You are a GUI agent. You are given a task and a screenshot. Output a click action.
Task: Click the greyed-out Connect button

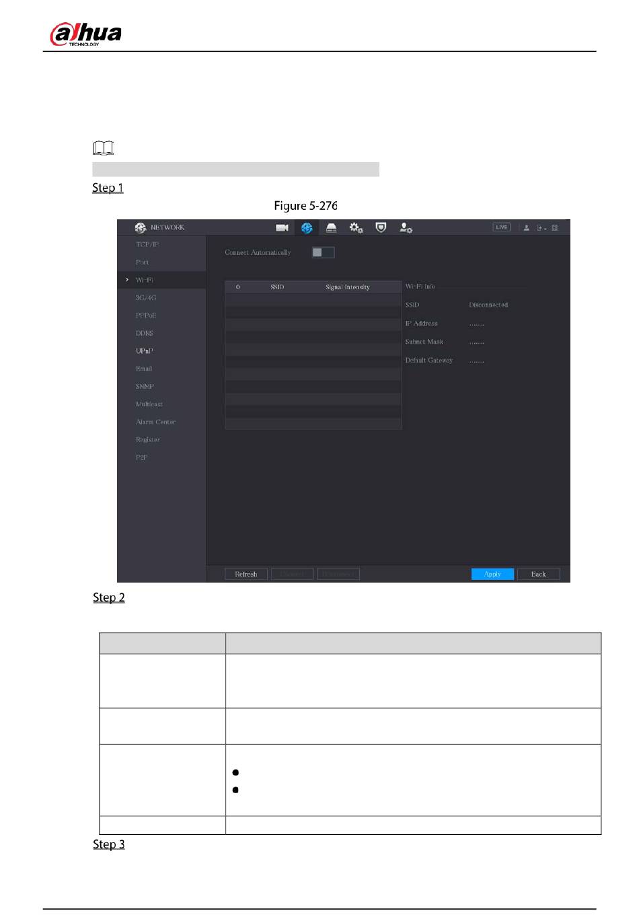coord(292,574)
